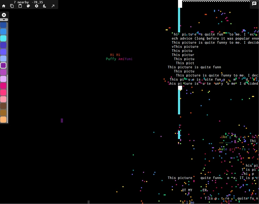Click the clipboard paste icon
259x204 pixels.
coord(20,6)
